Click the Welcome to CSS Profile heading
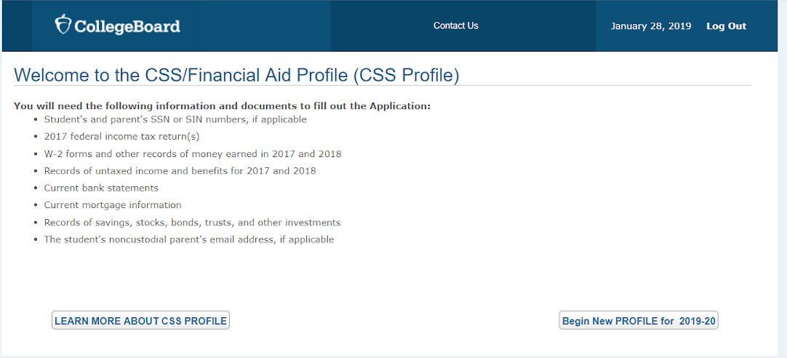 point(236,75)
